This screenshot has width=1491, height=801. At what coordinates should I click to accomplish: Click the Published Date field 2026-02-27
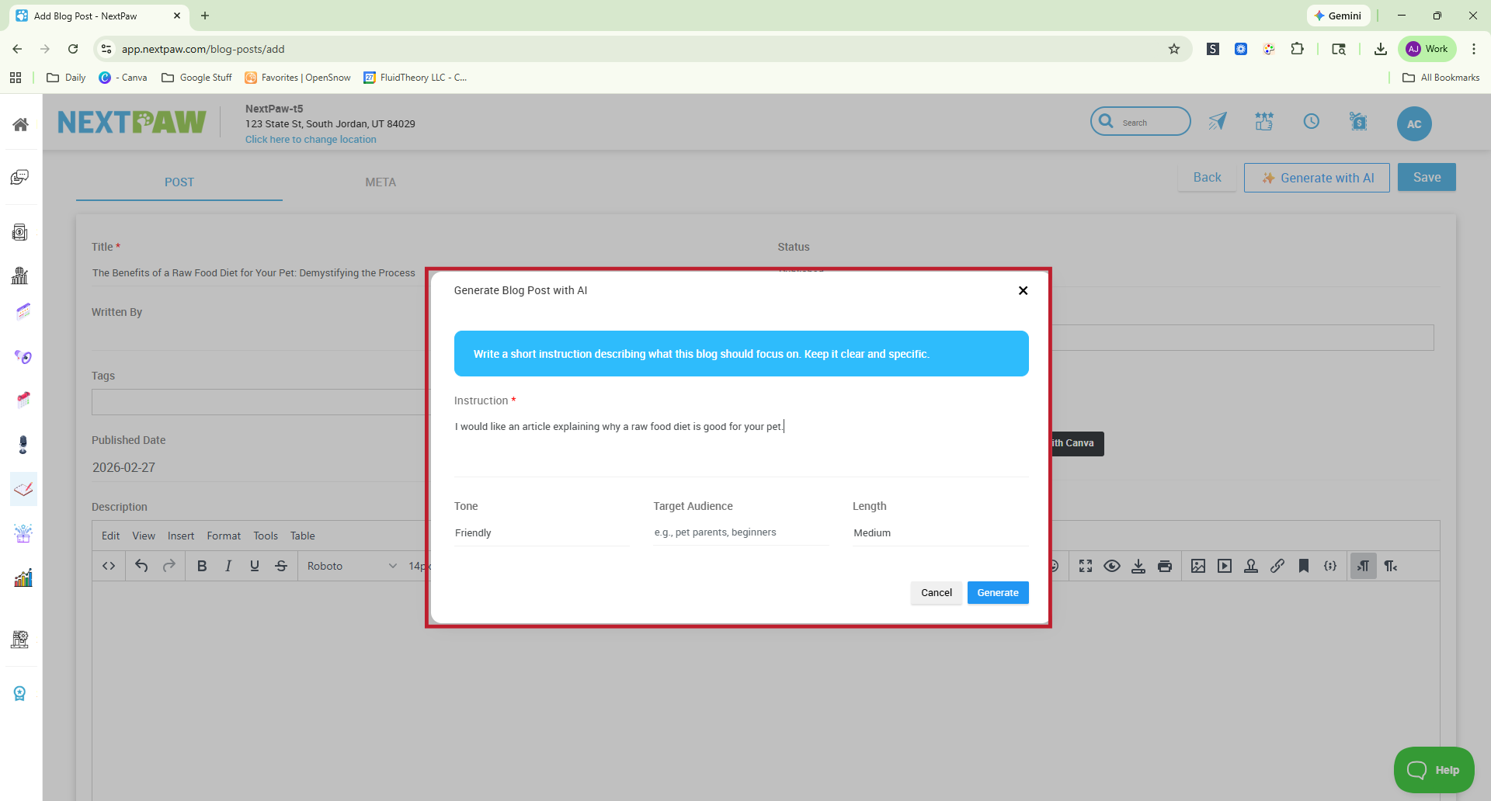(x=259, y=467)
